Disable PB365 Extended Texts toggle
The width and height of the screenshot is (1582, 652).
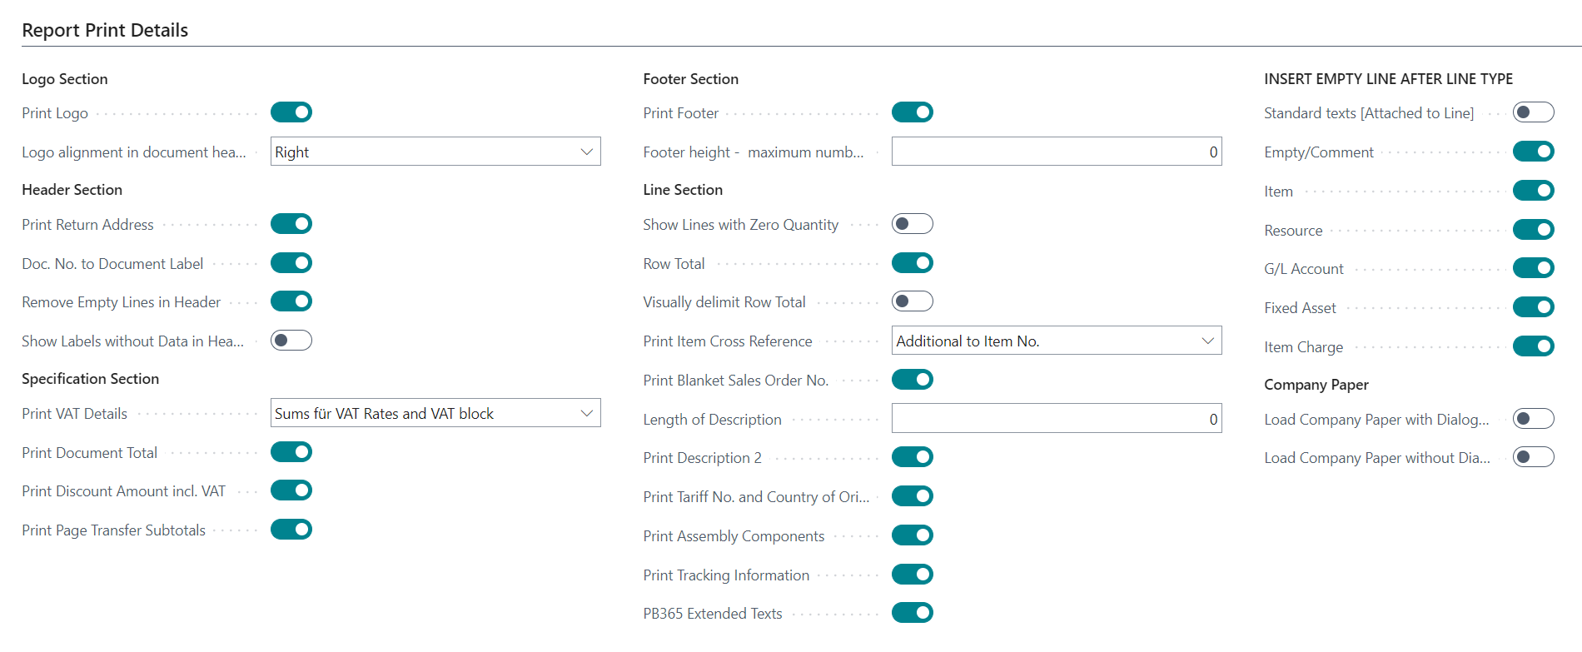click(x=913, y=613)
